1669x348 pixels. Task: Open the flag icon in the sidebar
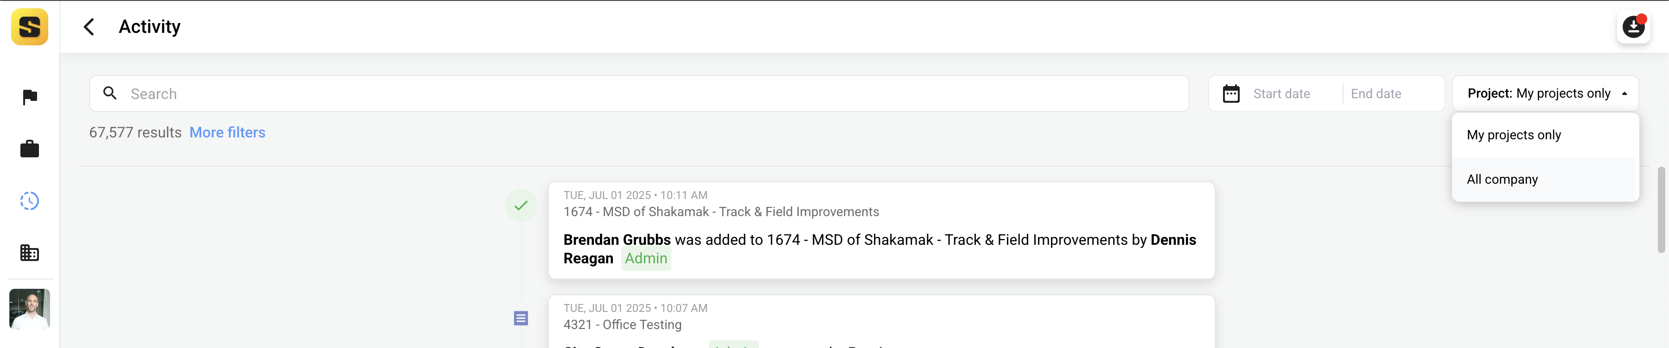pyautogui.click(x=29, y=96)
